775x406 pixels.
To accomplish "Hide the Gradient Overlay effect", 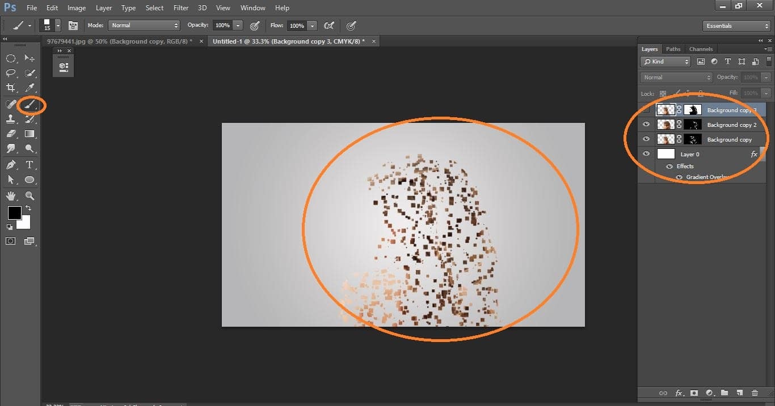I will click(x=679, y=177).
